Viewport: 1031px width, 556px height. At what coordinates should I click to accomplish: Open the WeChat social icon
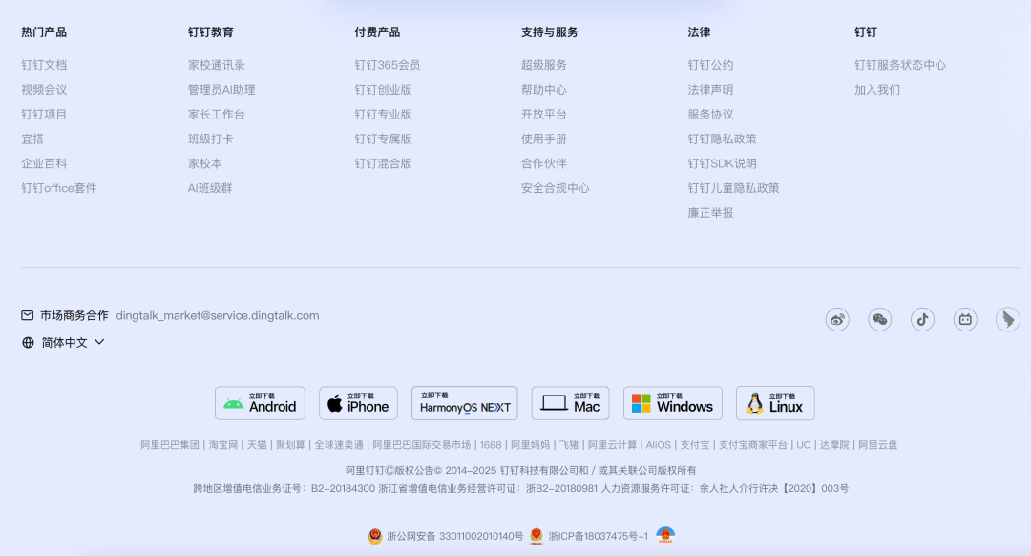(880, 320)
